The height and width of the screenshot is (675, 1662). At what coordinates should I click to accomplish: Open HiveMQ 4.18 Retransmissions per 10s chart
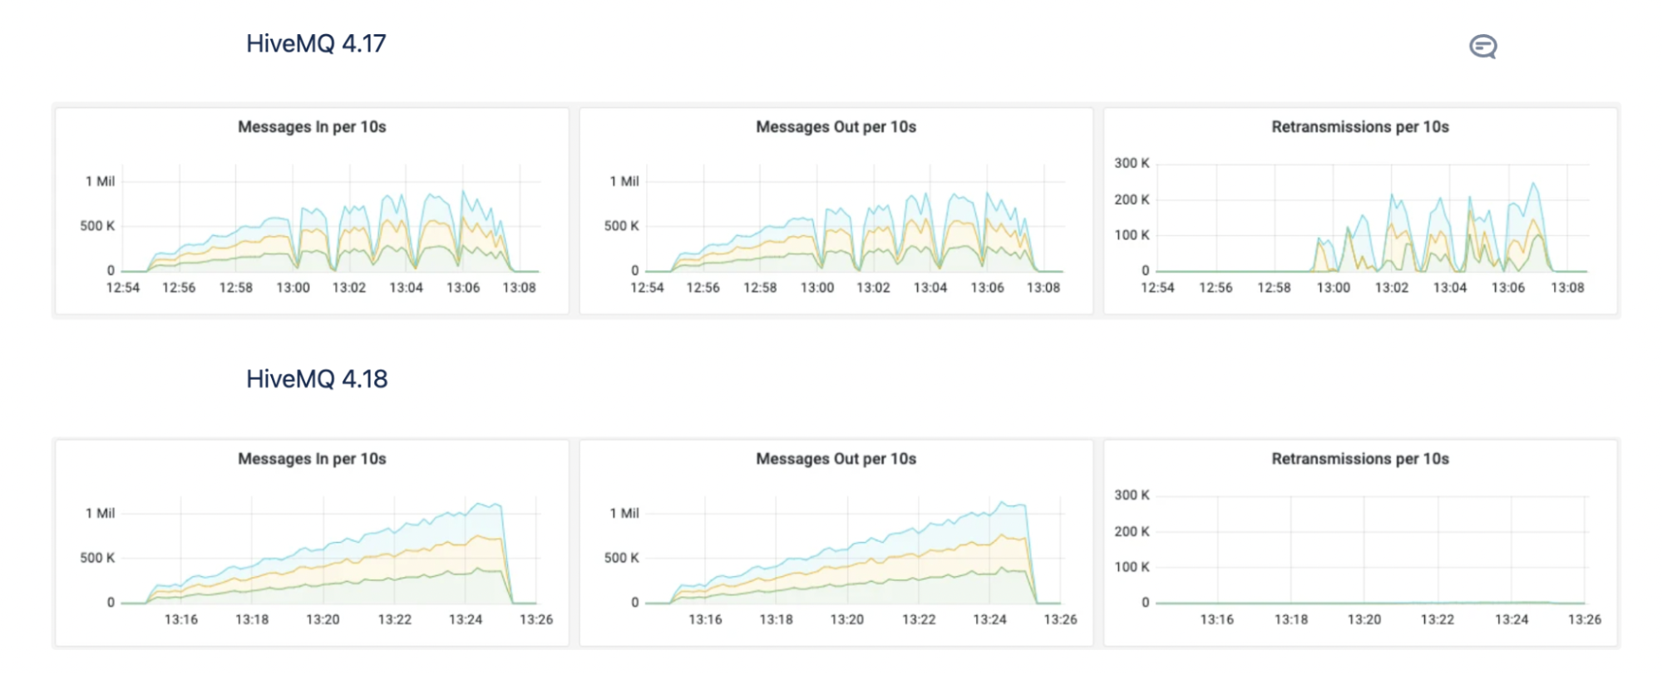coord(1360,543)
